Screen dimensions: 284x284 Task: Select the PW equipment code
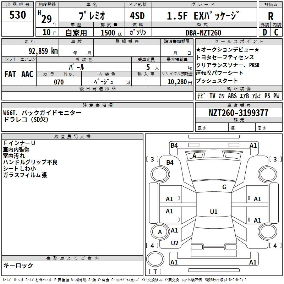277,96
